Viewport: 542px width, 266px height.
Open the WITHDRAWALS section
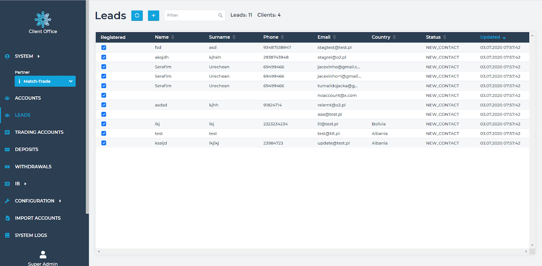[x=33, y=167]
